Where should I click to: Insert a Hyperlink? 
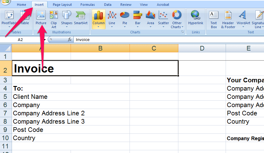point(196,18)
